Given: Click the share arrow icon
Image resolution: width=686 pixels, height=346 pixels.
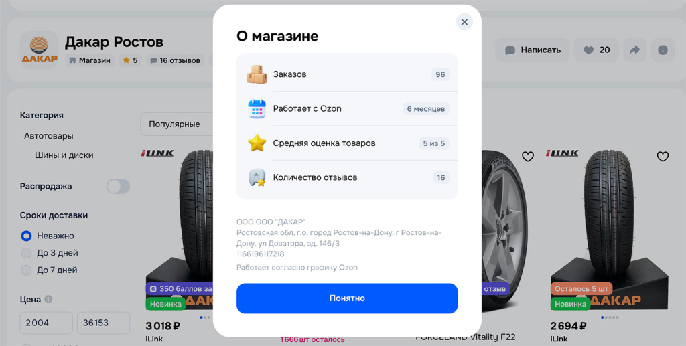Looking at the screenshot, I should tap(634, 50).
